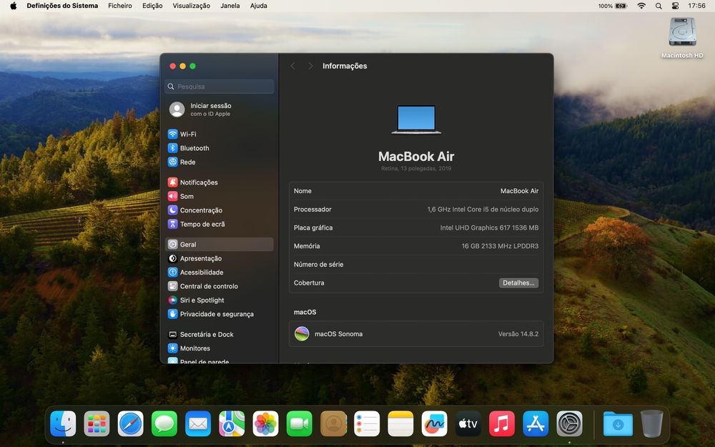This screenshot has width=715, height=447.
Task: Open Downloads folder in the Dock
Action: tap(618, 423)
